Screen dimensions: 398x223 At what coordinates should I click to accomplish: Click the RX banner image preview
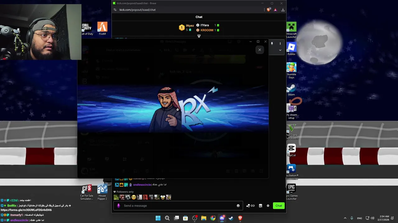pyautogui.click(x=173, y=109)
